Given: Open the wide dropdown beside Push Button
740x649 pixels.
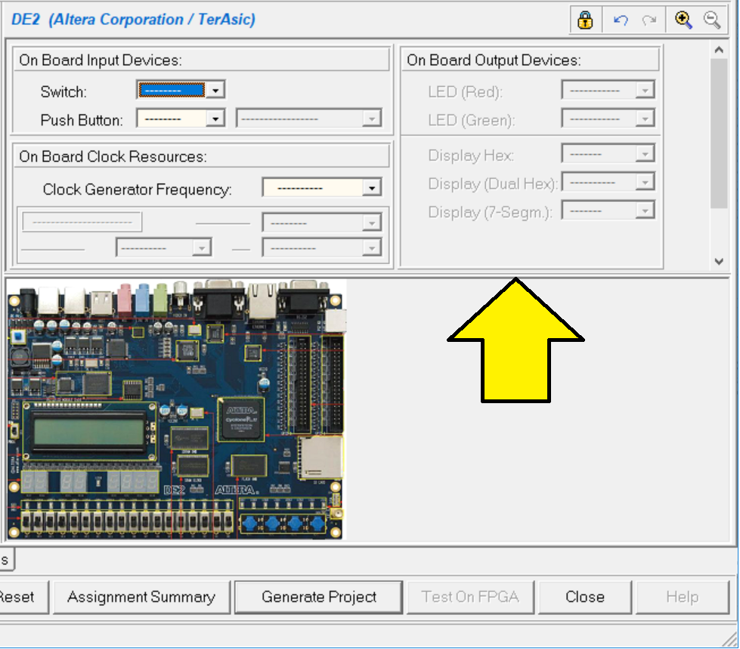Looking at the screenshot, I should coord(308,118).
